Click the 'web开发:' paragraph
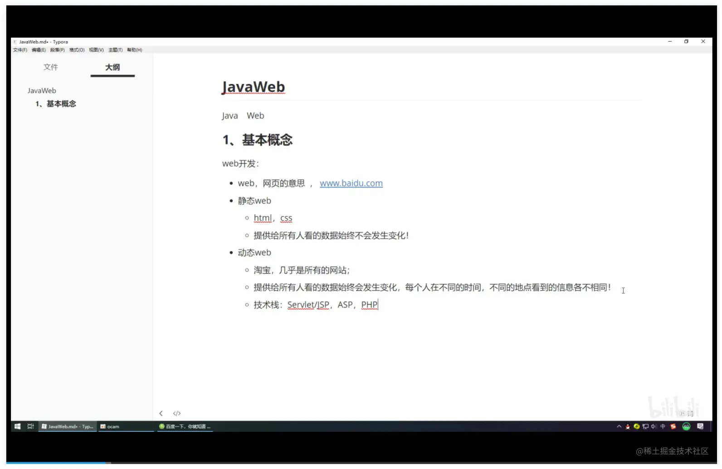This screenshot has height=469, width=722. [x=240, y=164]
